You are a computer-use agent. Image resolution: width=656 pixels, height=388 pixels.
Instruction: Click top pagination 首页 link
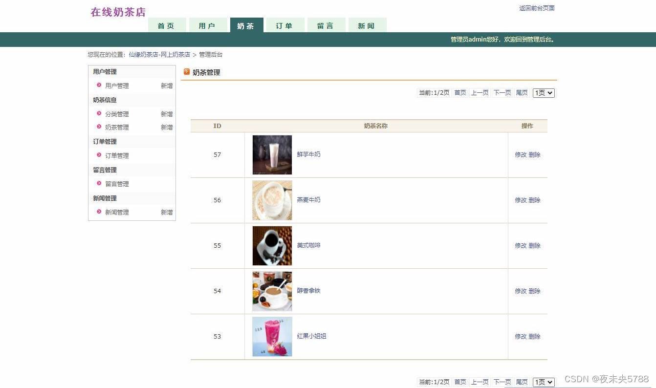460,92
